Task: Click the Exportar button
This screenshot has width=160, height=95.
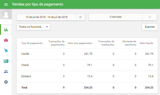Action: point(150,27)
